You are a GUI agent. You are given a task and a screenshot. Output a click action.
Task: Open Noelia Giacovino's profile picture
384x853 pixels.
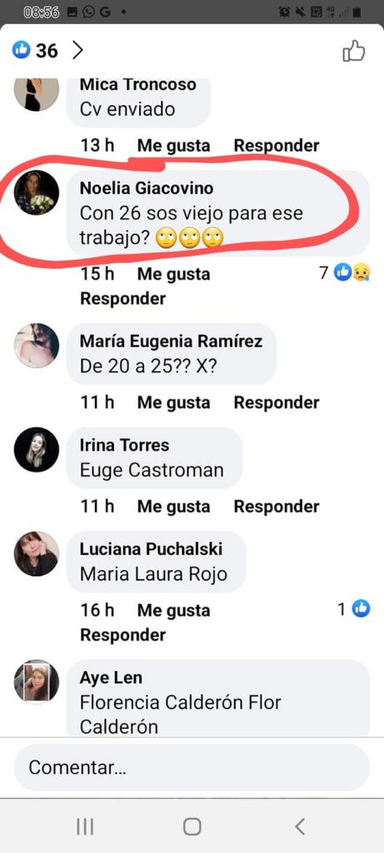point(37,192)
